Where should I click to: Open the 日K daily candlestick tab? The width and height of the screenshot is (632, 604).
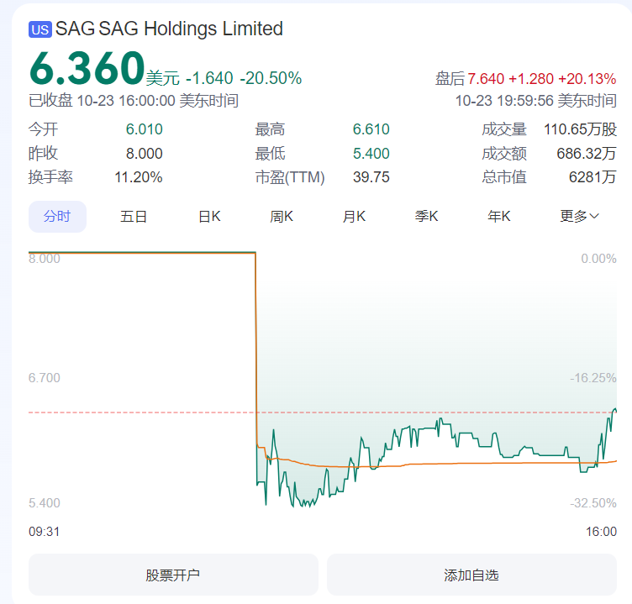[209, 216]
